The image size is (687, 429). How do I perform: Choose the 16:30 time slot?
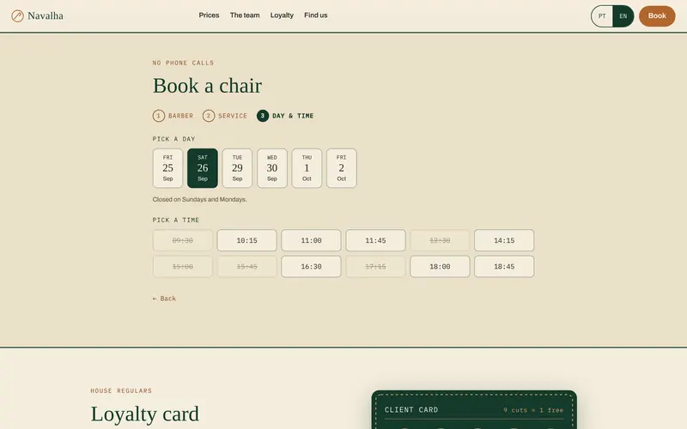click(x=311, y=267)
